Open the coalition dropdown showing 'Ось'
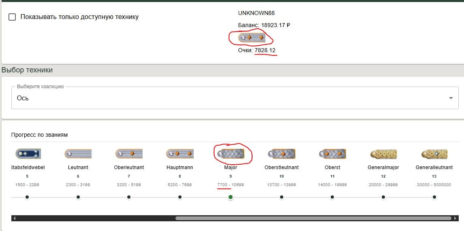Image resolution: width=464 pixels, height=231 pixels. tap(227, 98)
